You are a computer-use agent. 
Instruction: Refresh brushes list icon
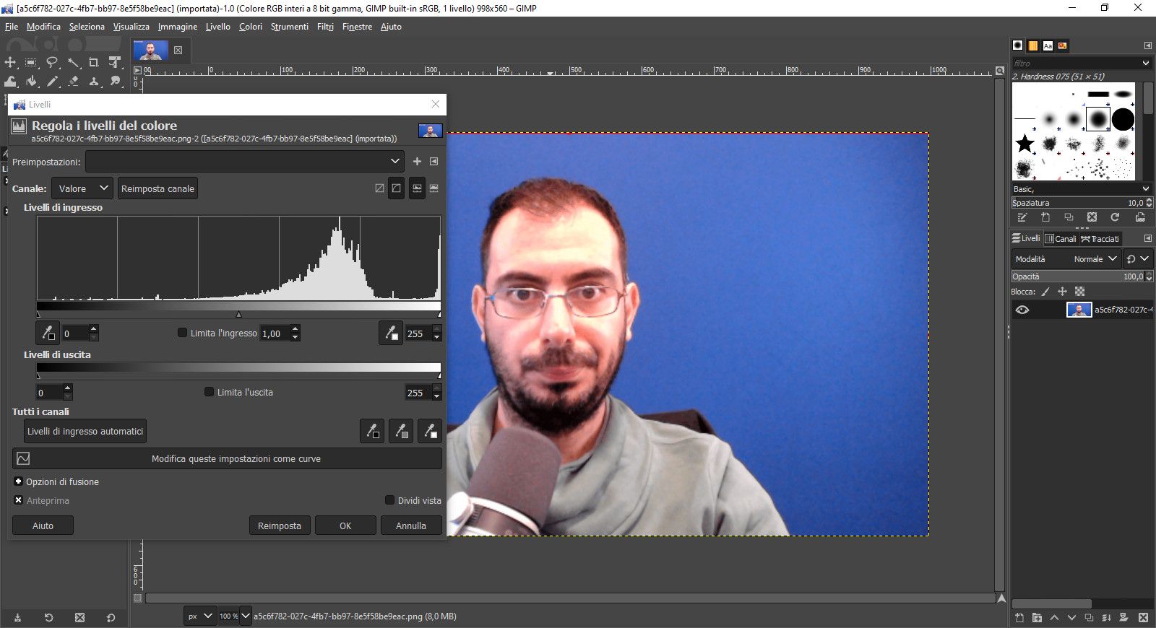pyautogui.click(x=1115, y=217)
